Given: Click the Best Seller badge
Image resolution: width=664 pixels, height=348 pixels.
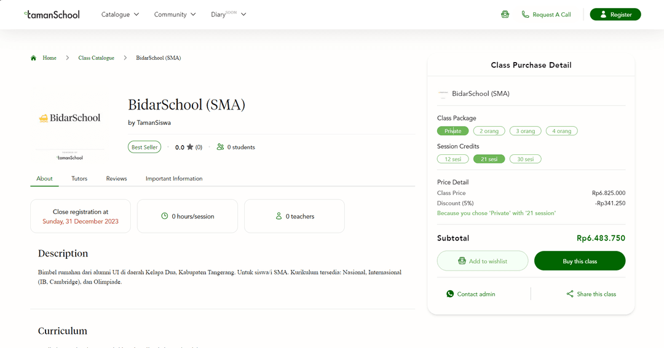Looking at the screenshot, I should 144,147.
